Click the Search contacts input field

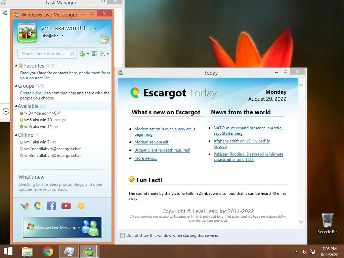(47, 54)
